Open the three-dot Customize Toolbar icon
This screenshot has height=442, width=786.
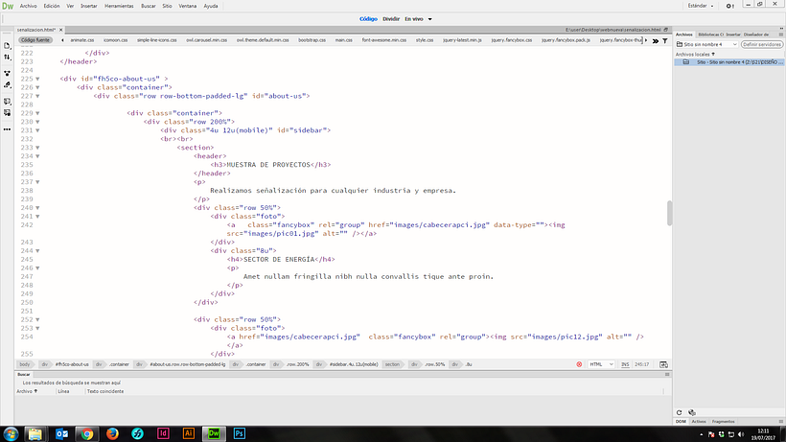(x=7, y=129)
